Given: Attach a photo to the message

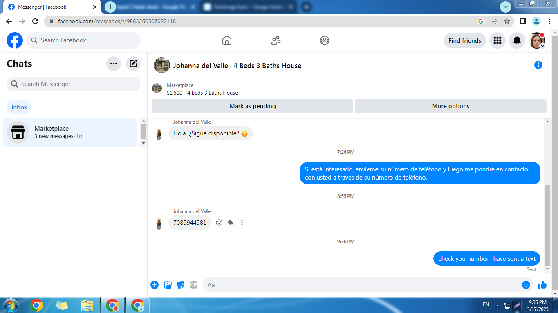Looking at the screenshot, I should click(168, 285).
